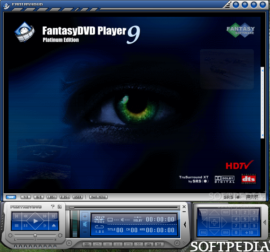This screenshot has width=270, height=252.
Task: Pause playback with the Pause button
Action: (x=26, y=226)
